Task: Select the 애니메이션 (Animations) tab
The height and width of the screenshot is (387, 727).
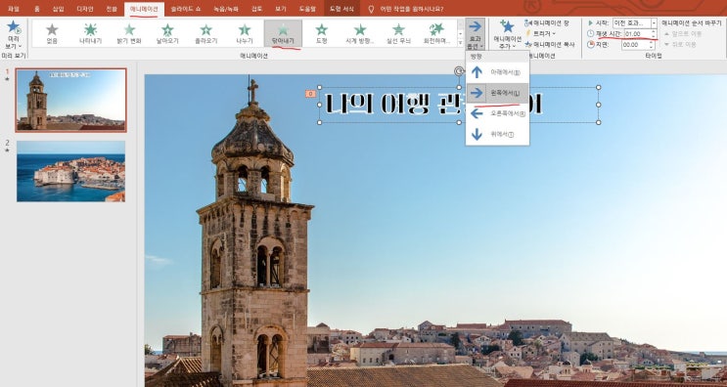Action: point(144,9)
